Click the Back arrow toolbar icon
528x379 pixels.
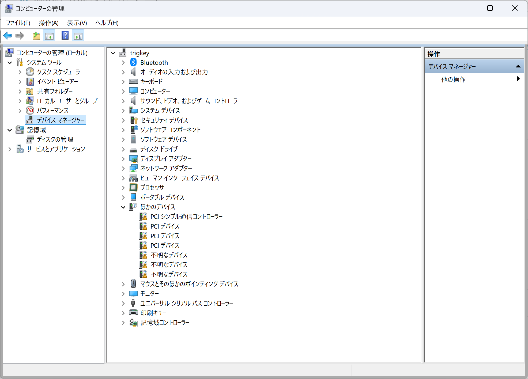coord(7,36)
